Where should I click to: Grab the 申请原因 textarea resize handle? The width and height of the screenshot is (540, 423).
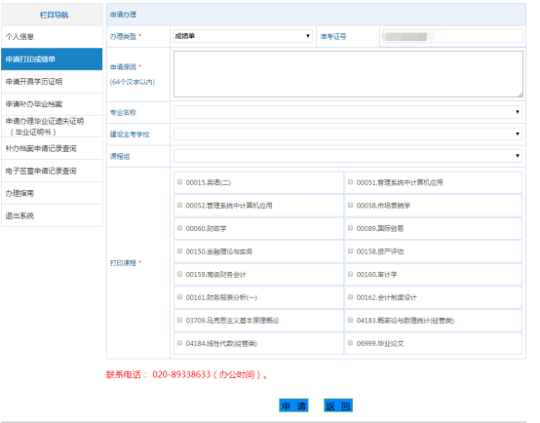(x=521, y=95)
